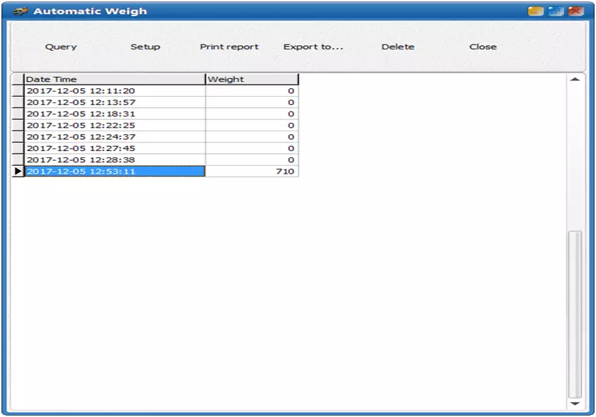Viewport: 596px width, 417px height.
Task: Click Print report
Action: click(229, 47)
